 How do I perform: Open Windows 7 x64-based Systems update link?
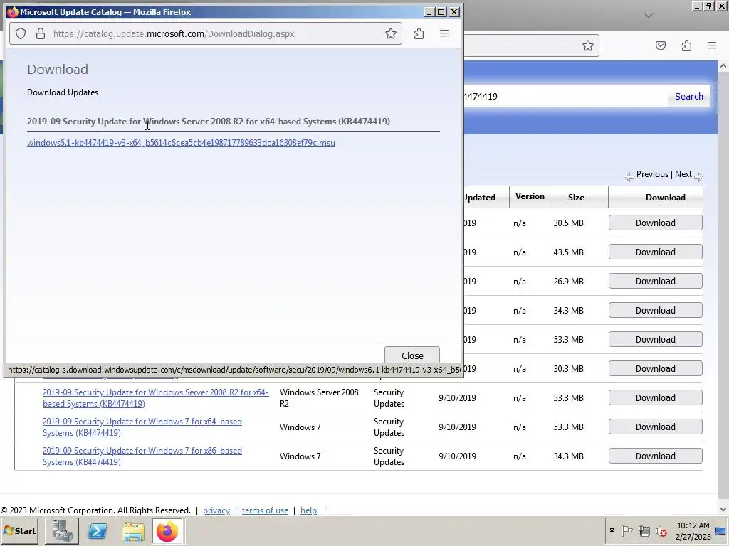tap(142, 427)
